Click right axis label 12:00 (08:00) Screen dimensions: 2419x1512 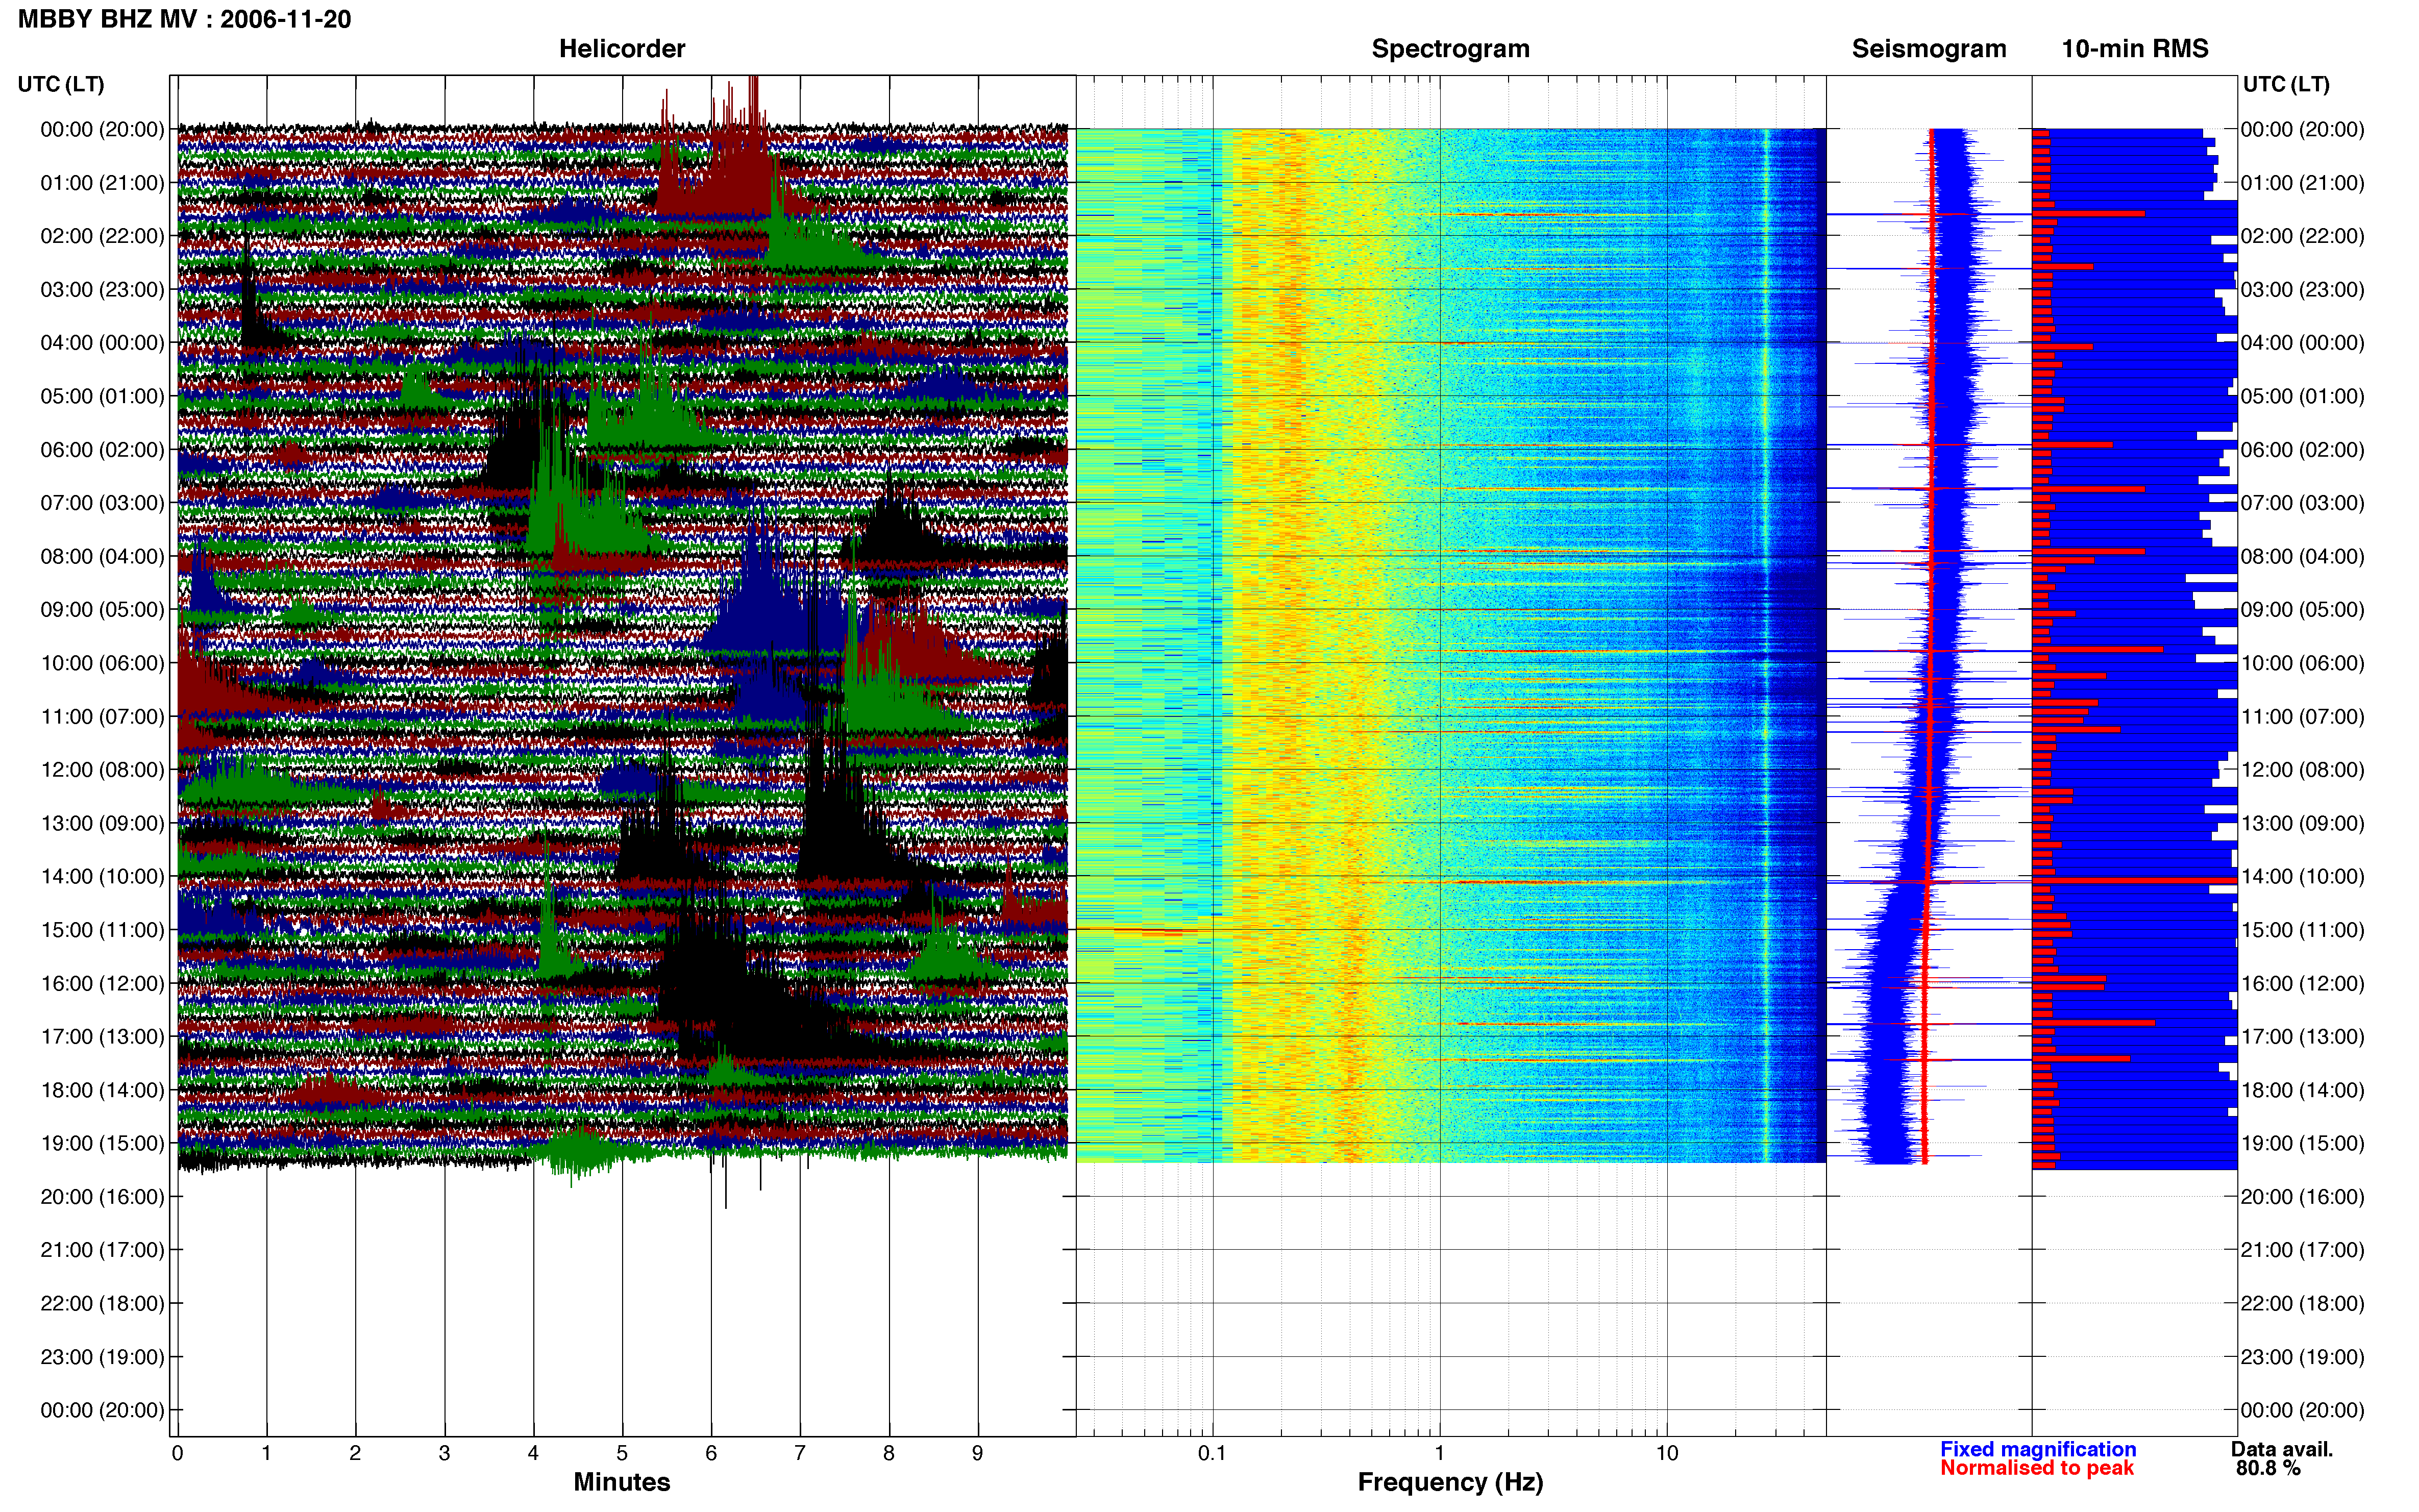(x=2302, y=770)
